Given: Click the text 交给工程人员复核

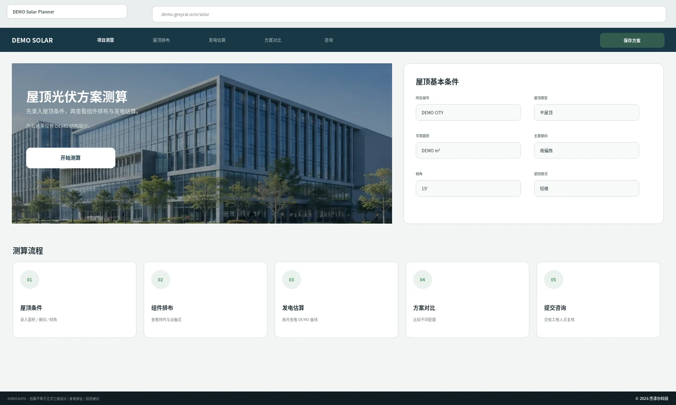Looking at the screenshot, I should coord(559,320).
